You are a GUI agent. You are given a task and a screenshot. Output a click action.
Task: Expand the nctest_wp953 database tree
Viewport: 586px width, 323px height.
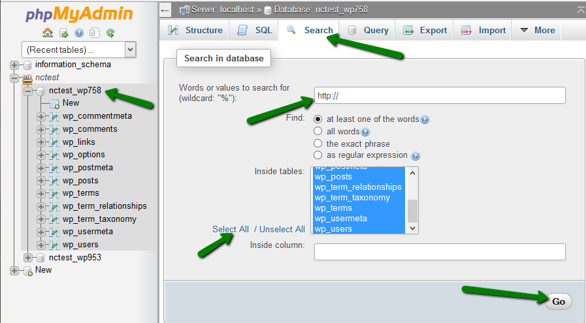pos(28,258)
